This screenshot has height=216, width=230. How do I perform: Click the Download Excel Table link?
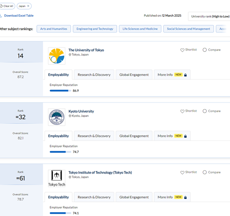19,16
